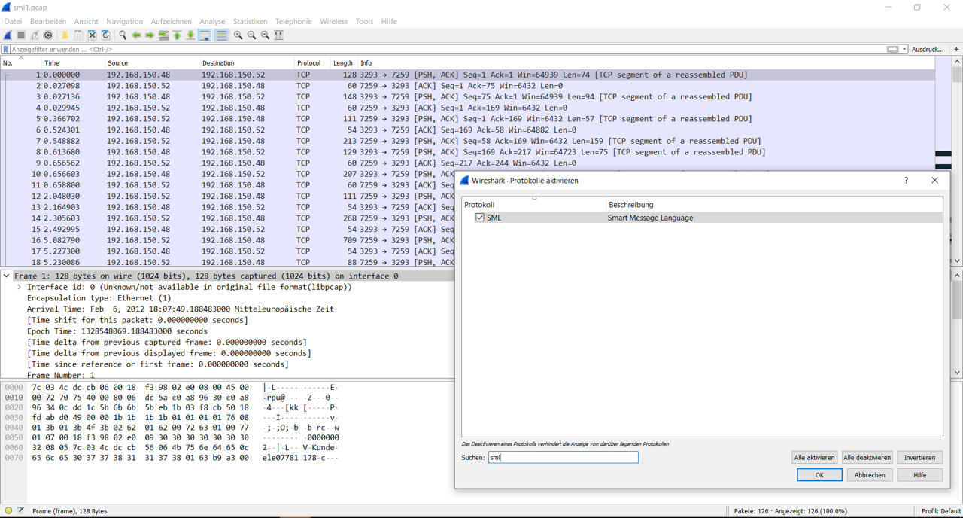Select packet number 3 row
This screenshot has height=518, width=963.
coord(467,96)
